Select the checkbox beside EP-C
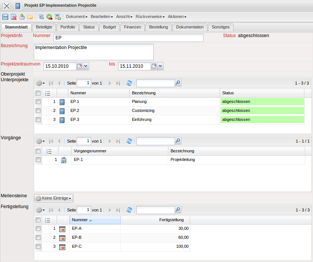The height and width of the screenshot is (262, 313). [38, 247]
